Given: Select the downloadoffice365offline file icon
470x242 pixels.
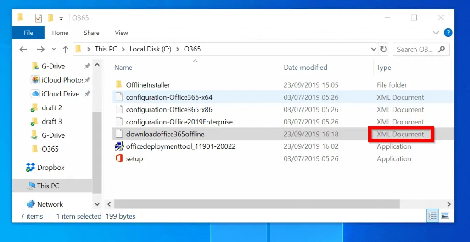Looking at the screenshot, I should pyautogui.click(x=119, y=134).
